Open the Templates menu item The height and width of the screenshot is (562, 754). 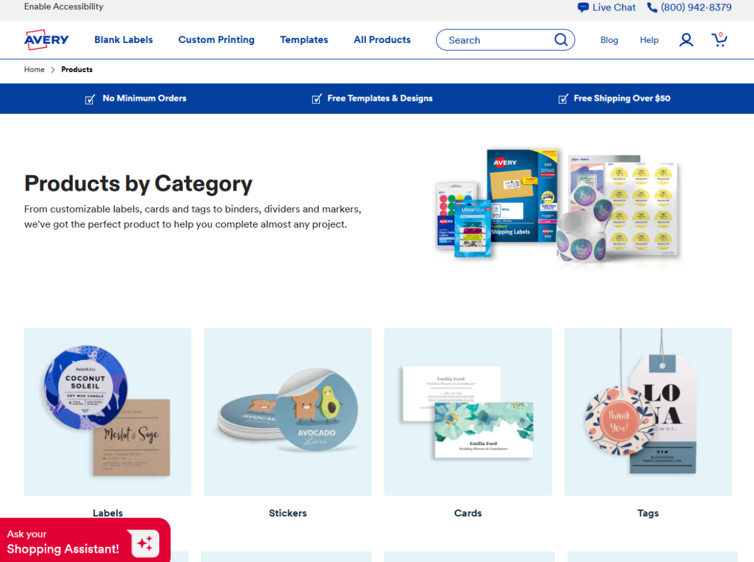click(x=304, y=40)
